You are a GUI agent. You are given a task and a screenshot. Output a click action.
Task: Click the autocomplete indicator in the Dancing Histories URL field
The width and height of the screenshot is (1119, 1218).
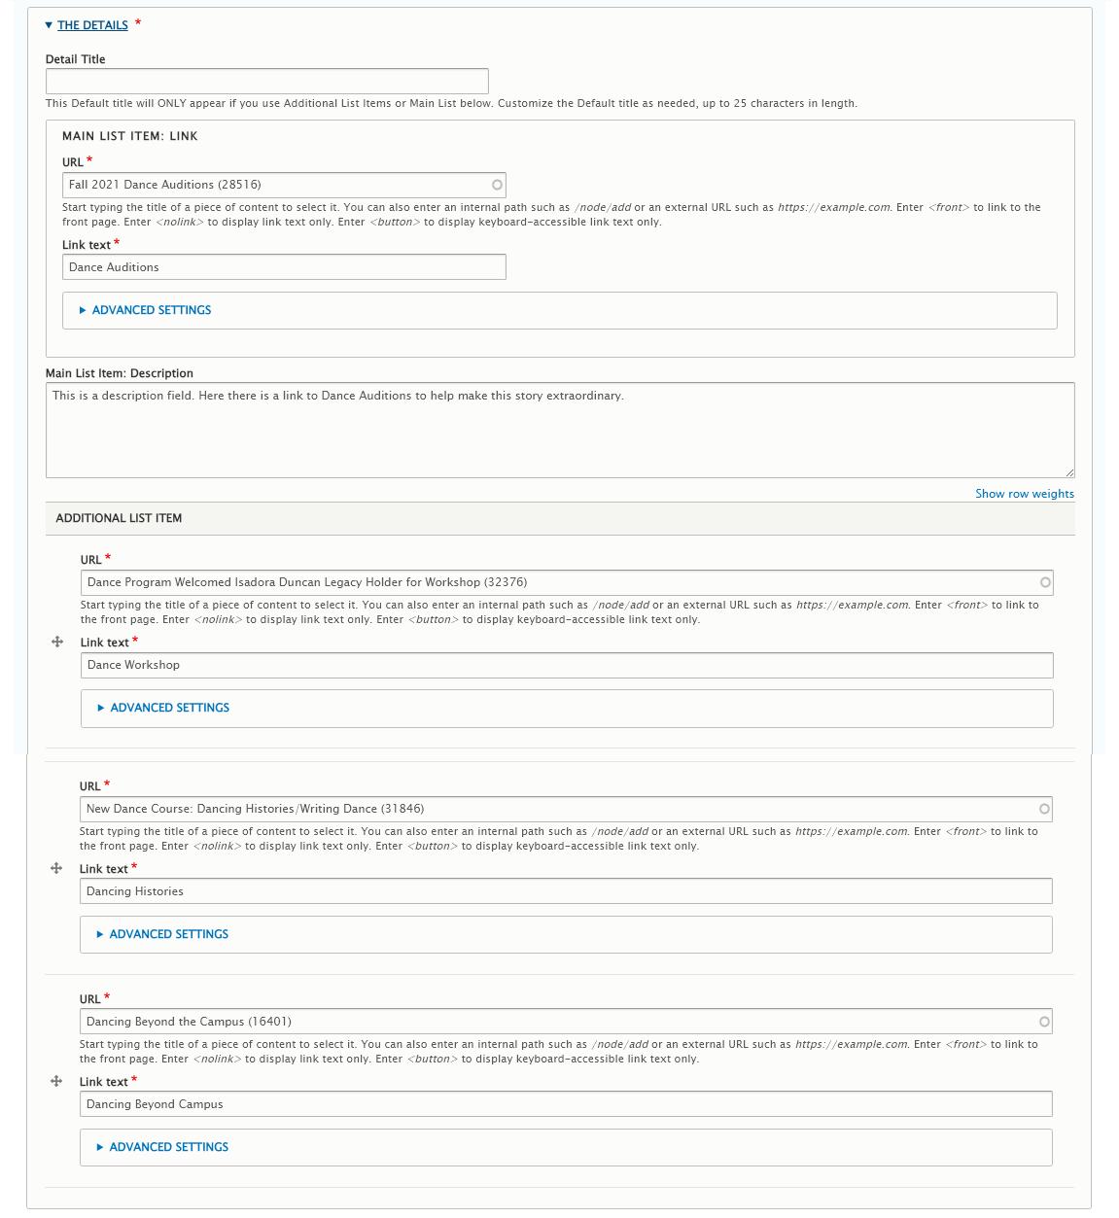pos(1045,809)
